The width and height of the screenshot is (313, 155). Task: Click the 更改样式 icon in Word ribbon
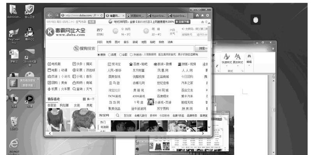tap(237, 57)
